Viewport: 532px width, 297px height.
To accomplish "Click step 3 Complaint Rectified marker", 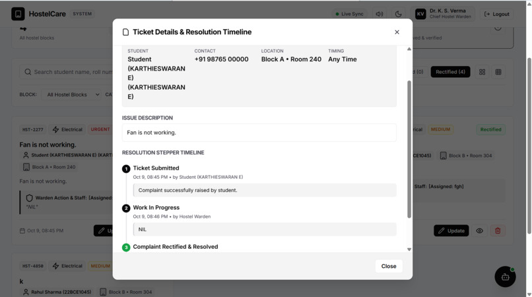I will (x=126, y=247).
